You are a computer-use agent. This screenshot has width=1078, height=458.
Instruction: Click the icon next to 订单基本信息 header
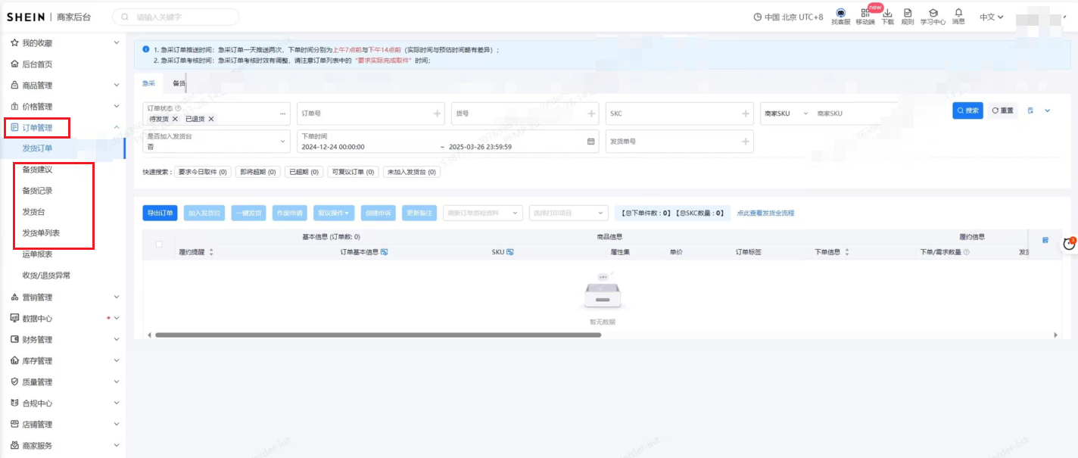(x=384, y=252)
